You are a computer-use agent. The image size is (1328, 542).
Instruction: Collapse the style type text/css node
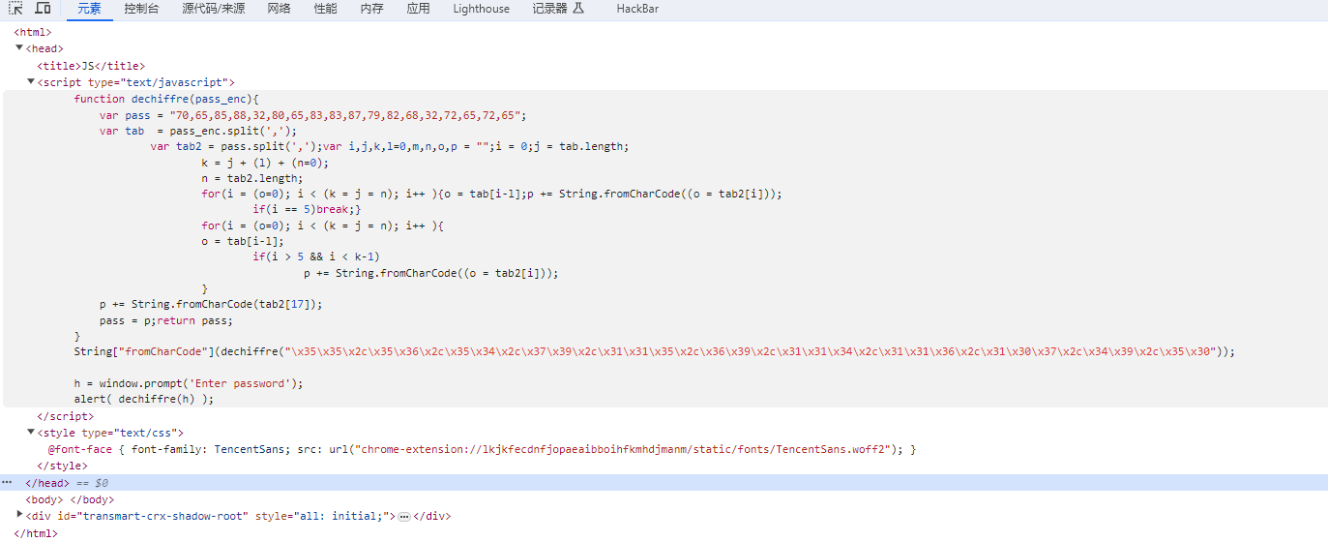click(31, 433)
